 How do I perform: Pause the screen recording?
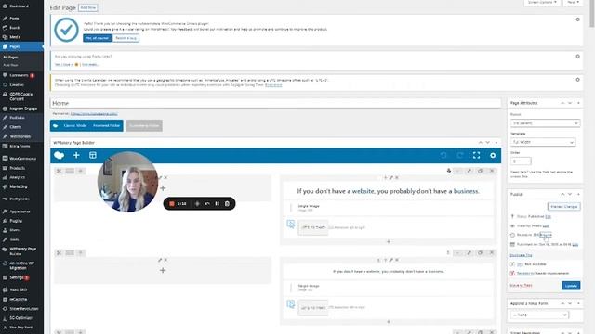(x=217, y=204)
